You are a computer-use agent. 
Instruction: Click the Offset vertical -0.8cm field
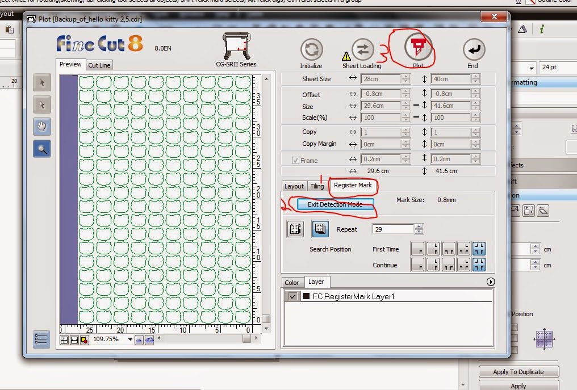point(450,94)
